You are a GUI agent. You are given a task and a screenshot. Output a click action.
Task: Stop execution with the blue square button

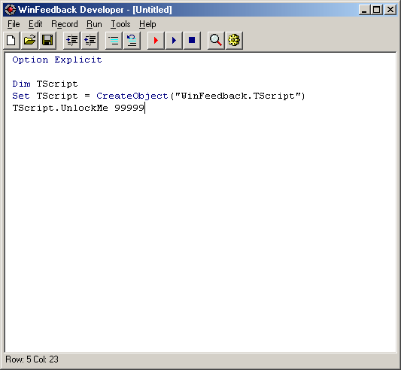192,41
